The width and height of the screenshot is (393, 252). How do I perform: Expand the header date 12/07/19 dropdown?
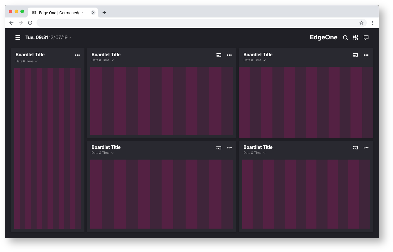point(60,38)
